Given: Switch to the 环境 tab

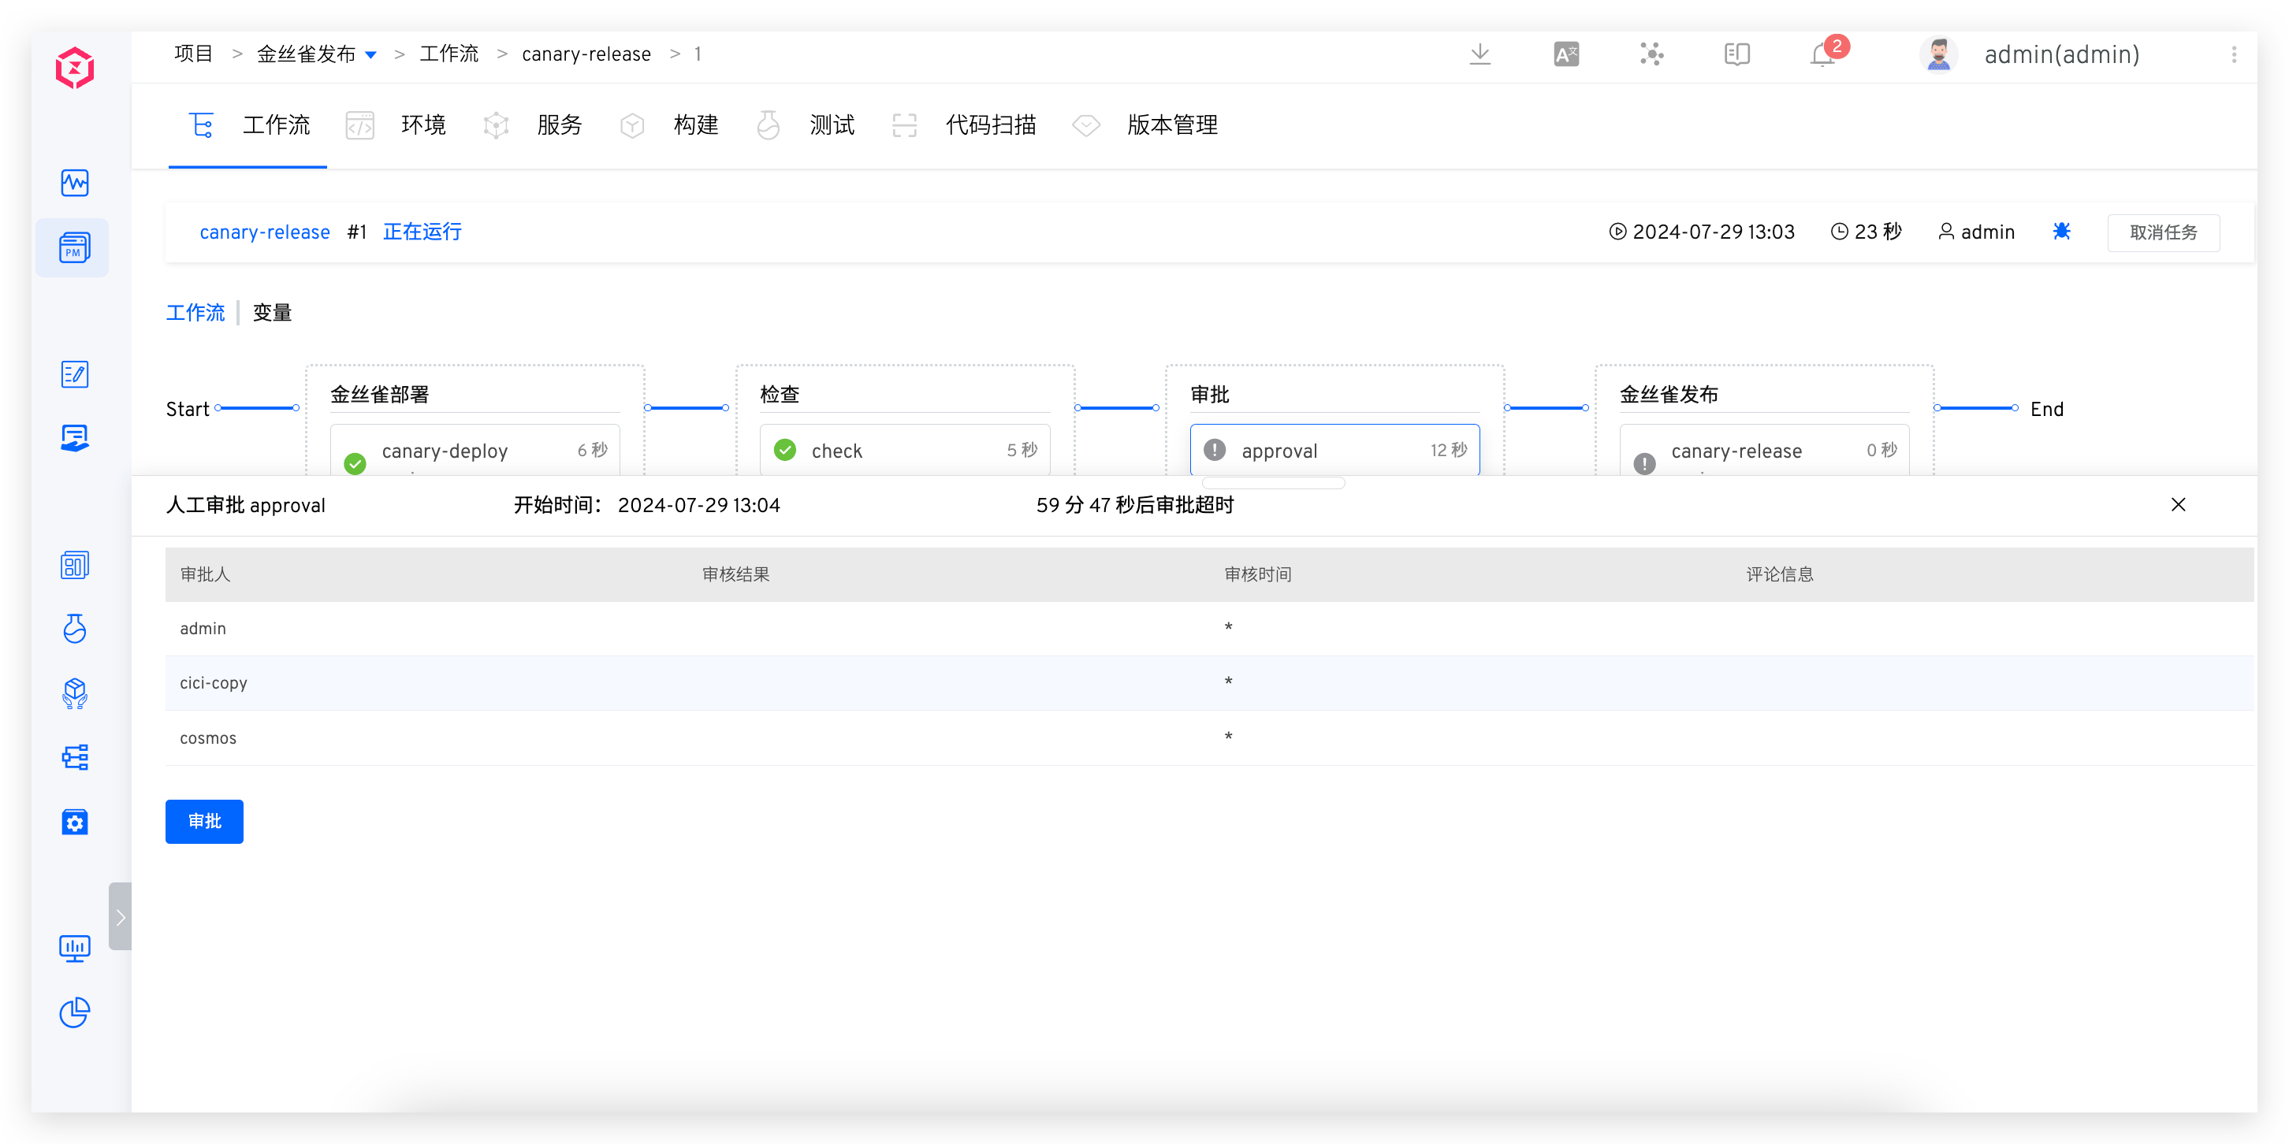Looking at the screenshot, I should click(x=396, y=125).
